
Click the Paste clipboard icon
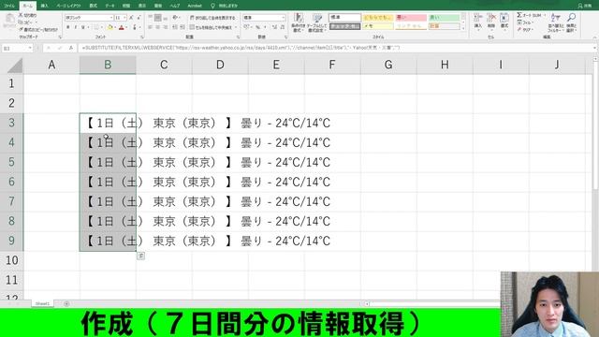coord(9,19)
